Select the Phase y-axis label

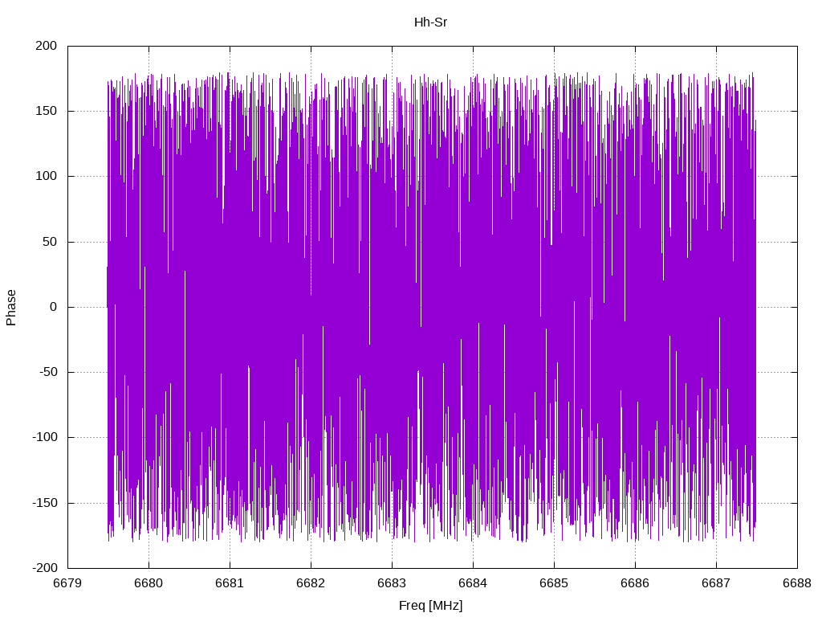11,308
